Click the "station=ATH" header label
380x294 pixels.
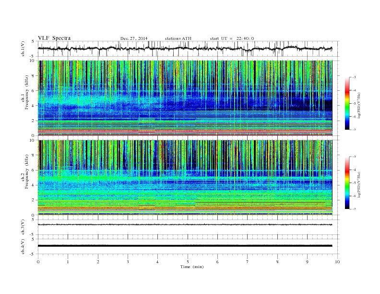(178, 38)
